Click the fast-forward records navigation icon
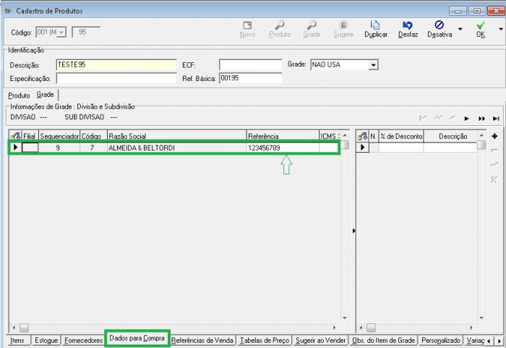 coord(481,118)
